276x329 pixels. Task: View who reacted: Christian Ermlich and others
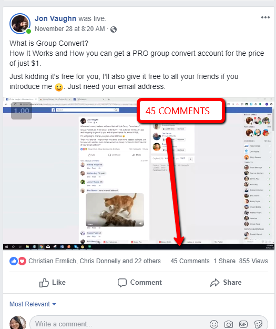coord(95,261)
